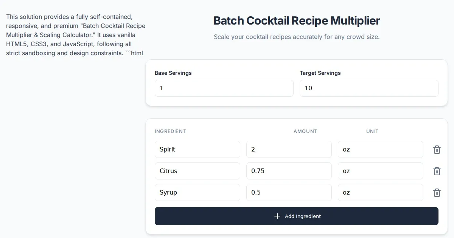Viewport: 454px width, 238px height.
Task: Focus the Syrup amount field showing 0.5
Action: 289,193
